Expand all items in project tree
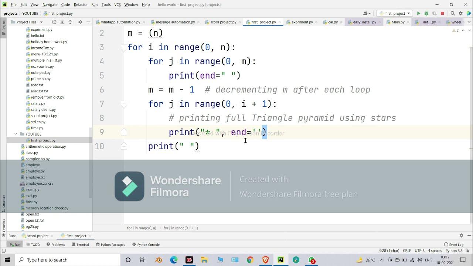473x266 pixels. pos(62,22)
